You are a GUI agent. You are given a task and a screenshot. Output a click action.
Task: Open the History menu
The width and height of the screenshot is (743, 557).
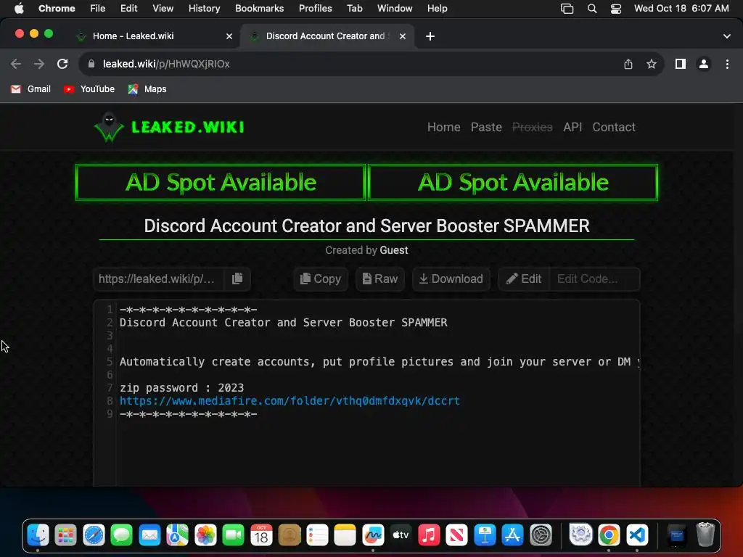tap(204, 9)
